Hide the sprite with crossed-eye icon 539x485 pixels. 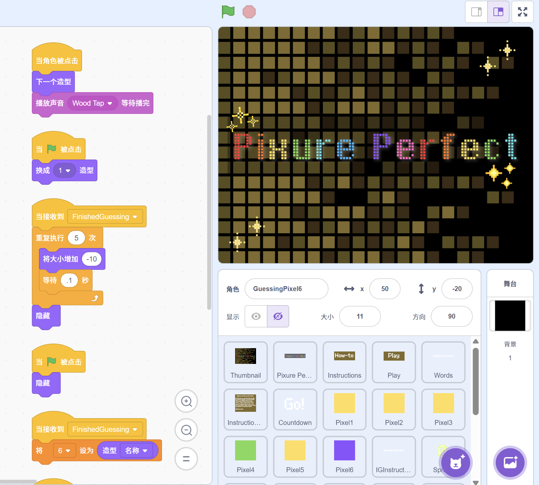(278, 316)
